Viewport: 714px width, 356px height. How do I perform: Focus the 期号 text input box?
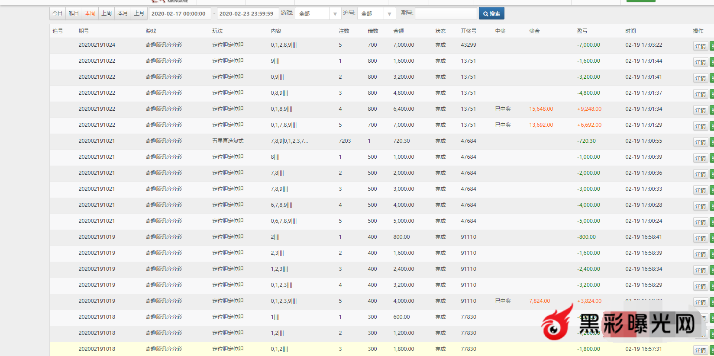click(x=446, y=14)
